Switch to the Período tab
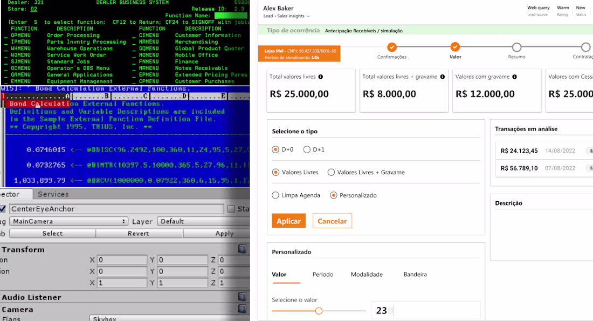This screenshot has height=321, width=593. [x=323, y=275]
